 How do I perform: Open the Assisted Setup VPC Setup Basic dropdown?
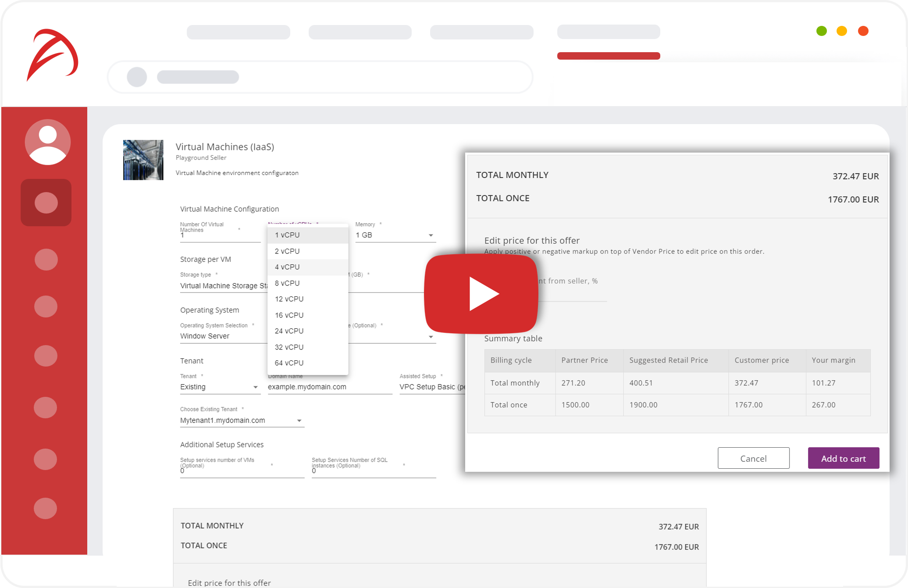click(x=432, y=387)
